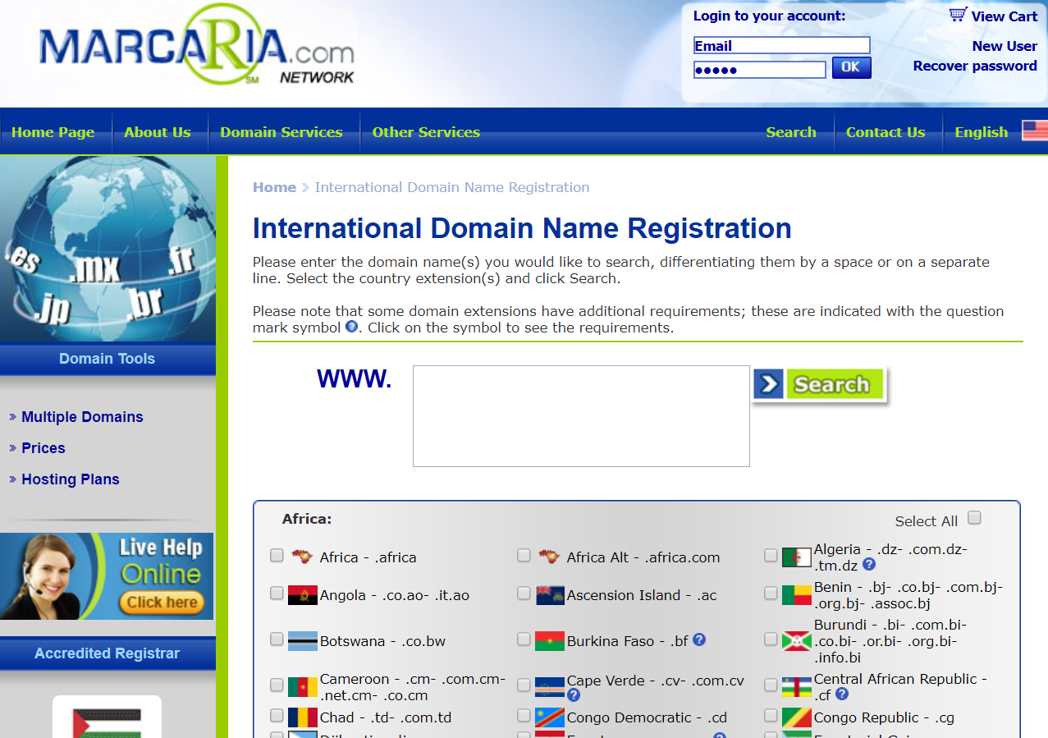Click the Angola flag icon

(303, 595)
